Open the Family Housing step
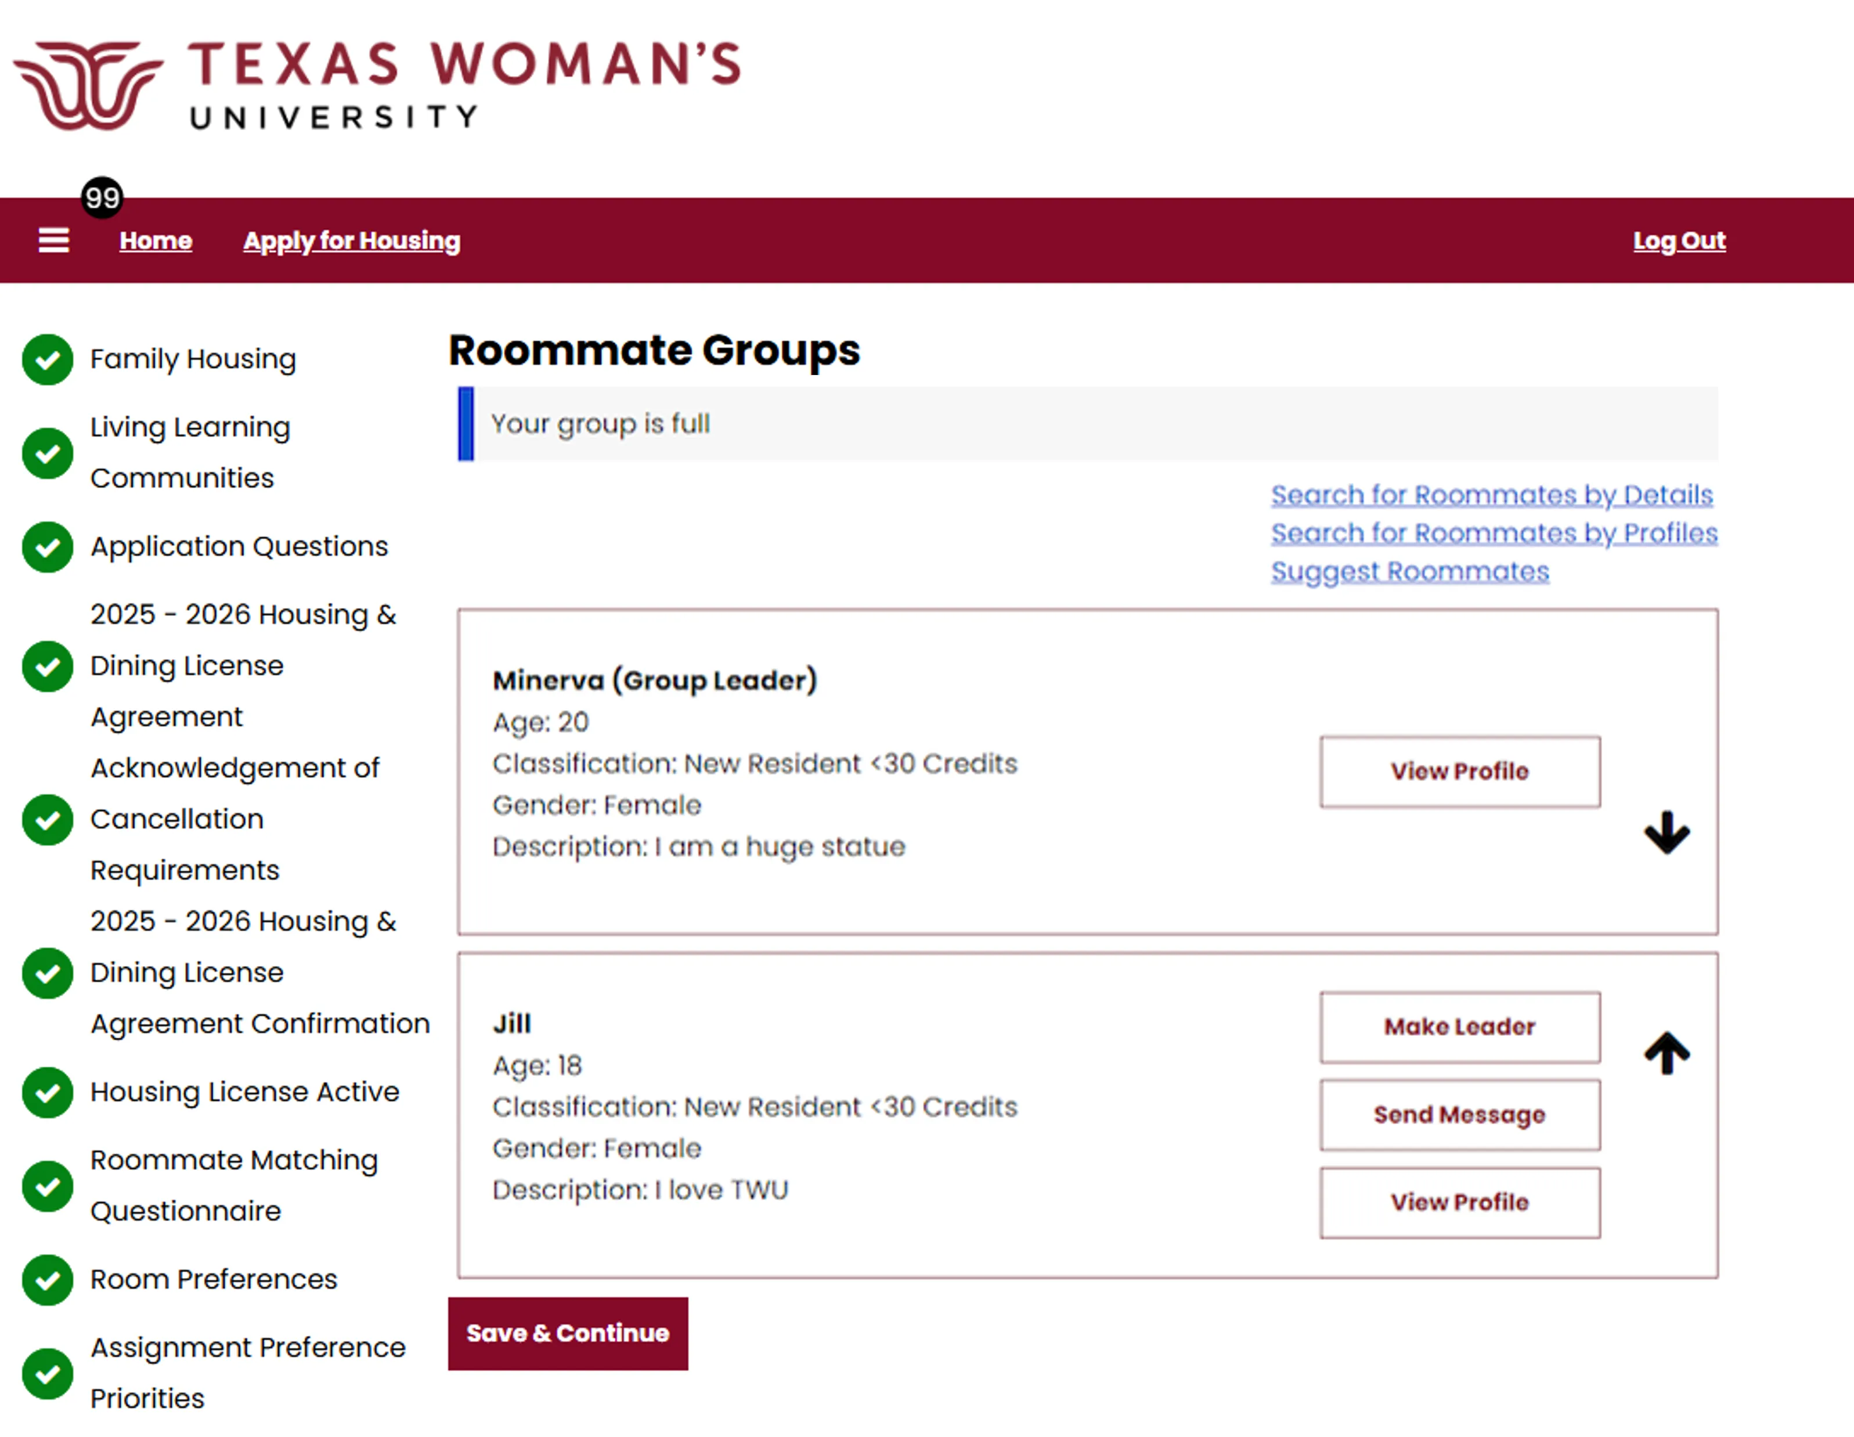Viewport: 1854px width, 1437px height. (193, 359)
